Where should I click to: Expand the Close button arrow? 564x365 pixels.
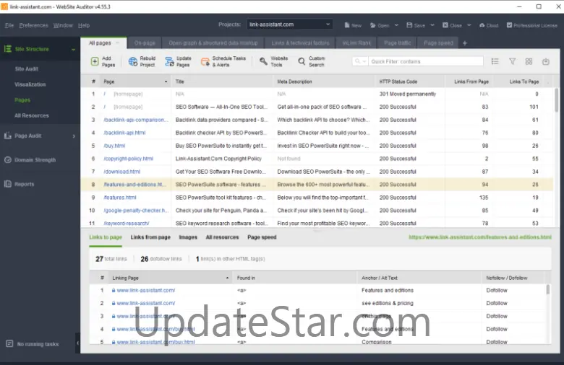(469, 25)
